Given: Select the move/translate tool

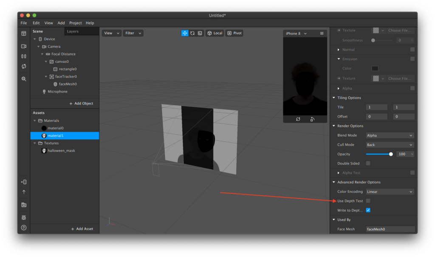Looking at the screenshot, I should coord(185,33).
